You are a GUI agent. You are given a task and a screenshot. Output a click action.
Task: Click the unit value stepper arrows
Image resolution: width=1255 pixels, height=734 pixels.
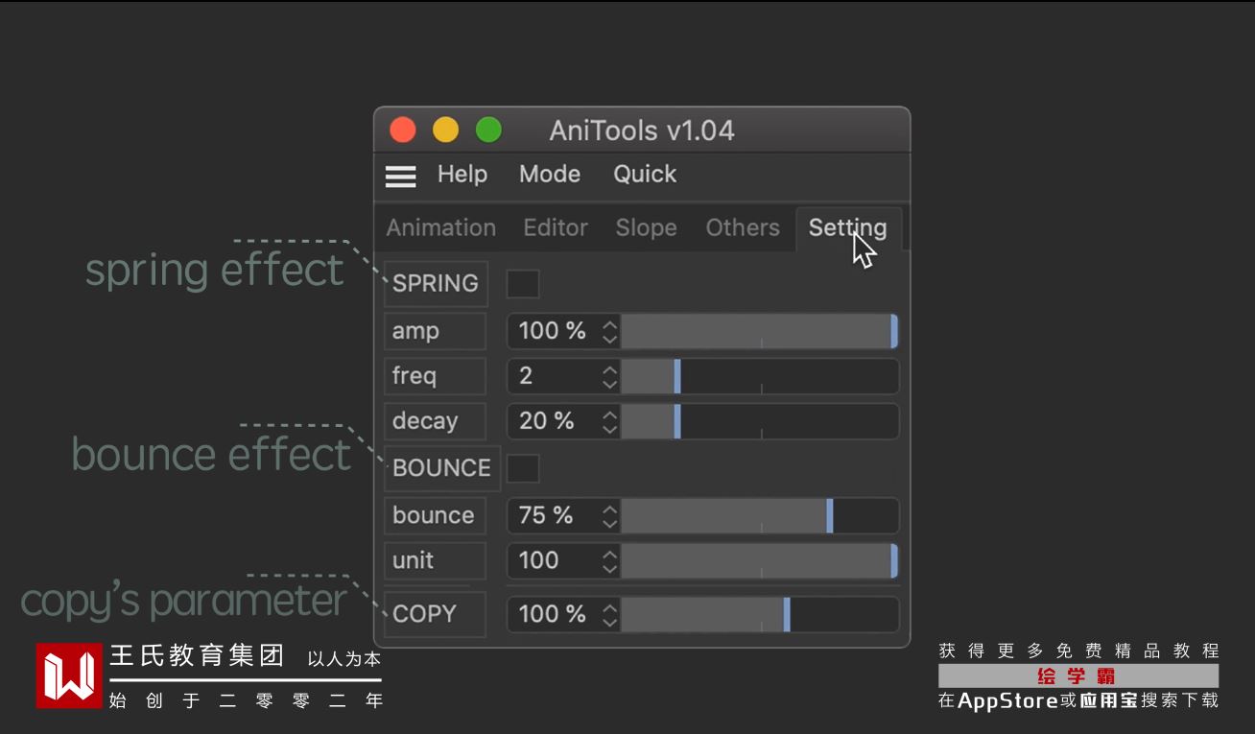pos(609,561)
